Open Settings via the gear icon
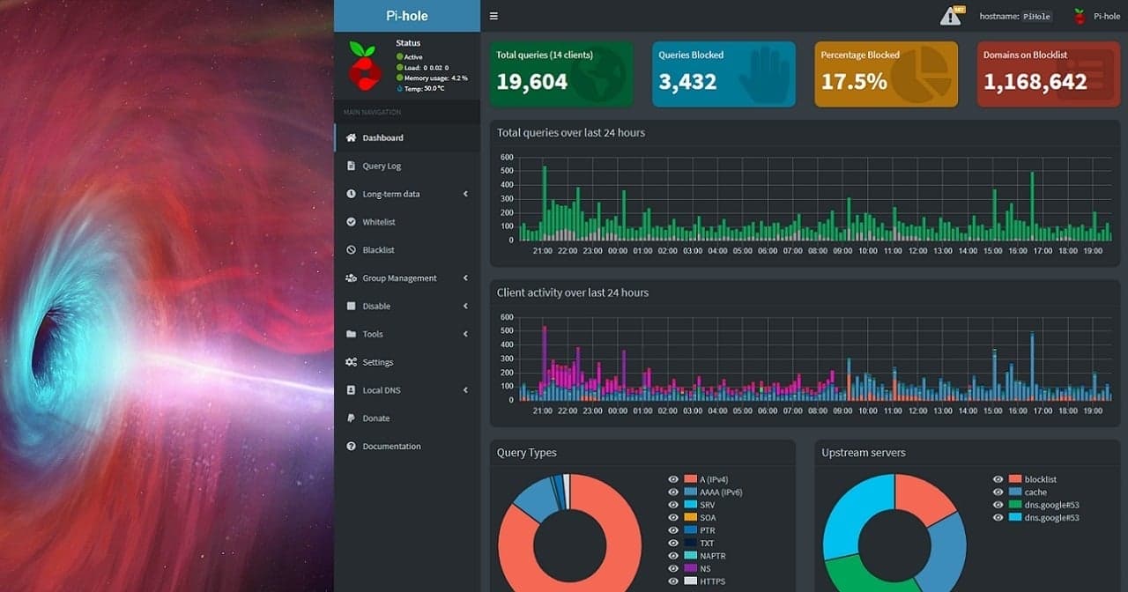1128x592 pixels. click(x=352, y=361)
